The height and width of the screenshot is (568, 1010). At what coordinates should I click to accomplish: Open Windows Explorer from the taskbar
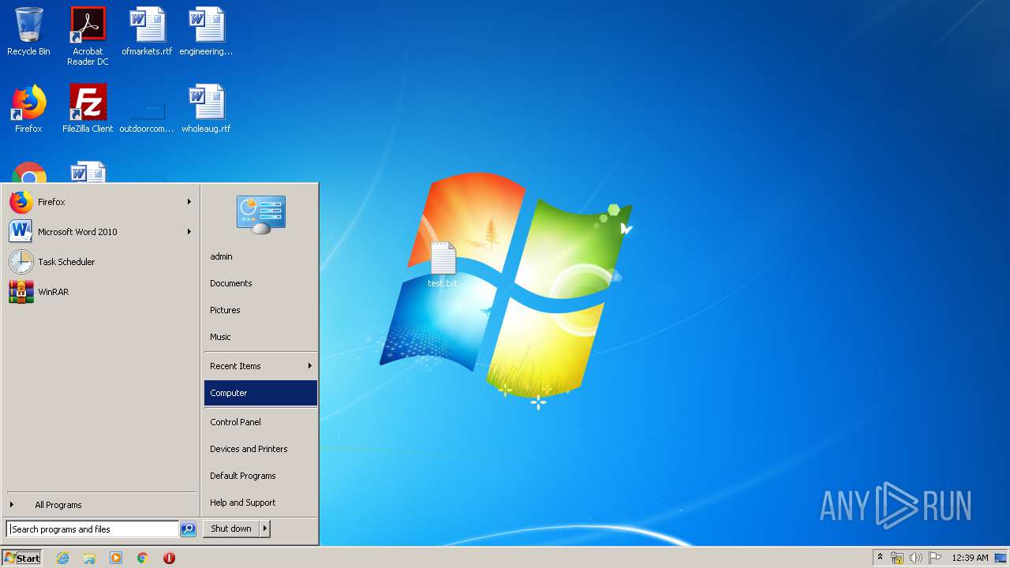(x=89, y=558)
